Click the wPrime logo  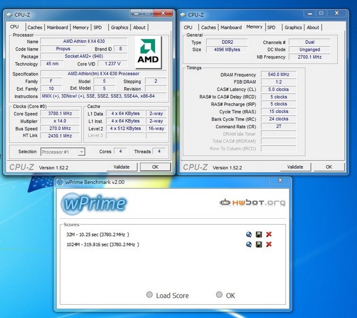94,203
